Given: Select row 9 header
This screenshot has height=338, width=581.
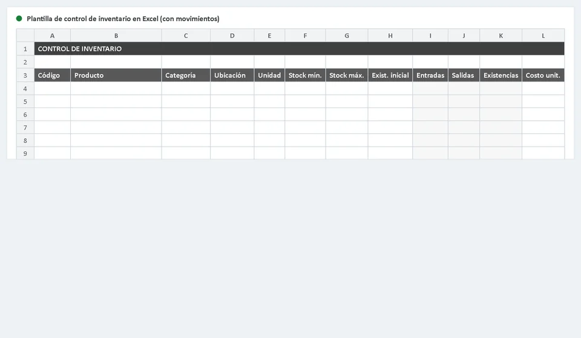Looking at the screenshot, I should 25,153.
